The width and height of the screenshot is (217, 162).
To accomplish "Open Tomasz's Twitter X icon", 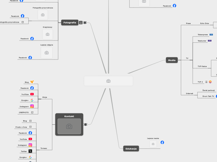I will [x=30, y=151].
